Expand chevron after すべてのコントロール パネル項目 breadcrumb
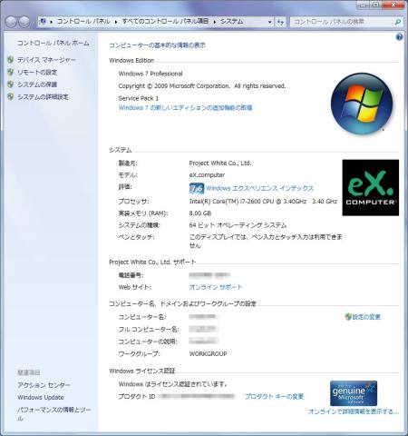The image size is (408, 436). (x=215, y=22)
